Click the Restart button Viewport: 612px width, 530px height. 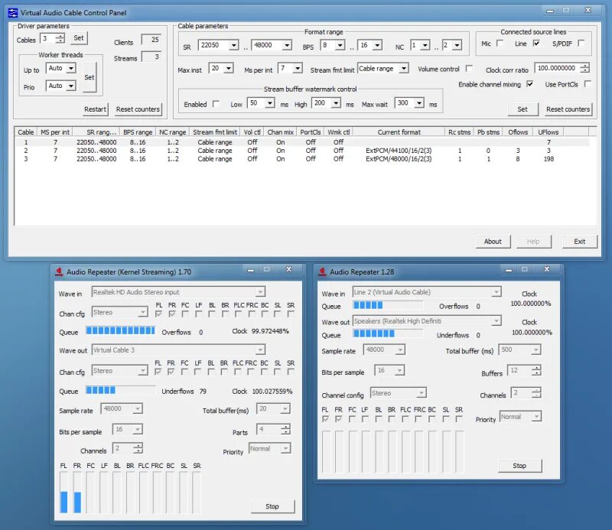[x=95, y=109]
